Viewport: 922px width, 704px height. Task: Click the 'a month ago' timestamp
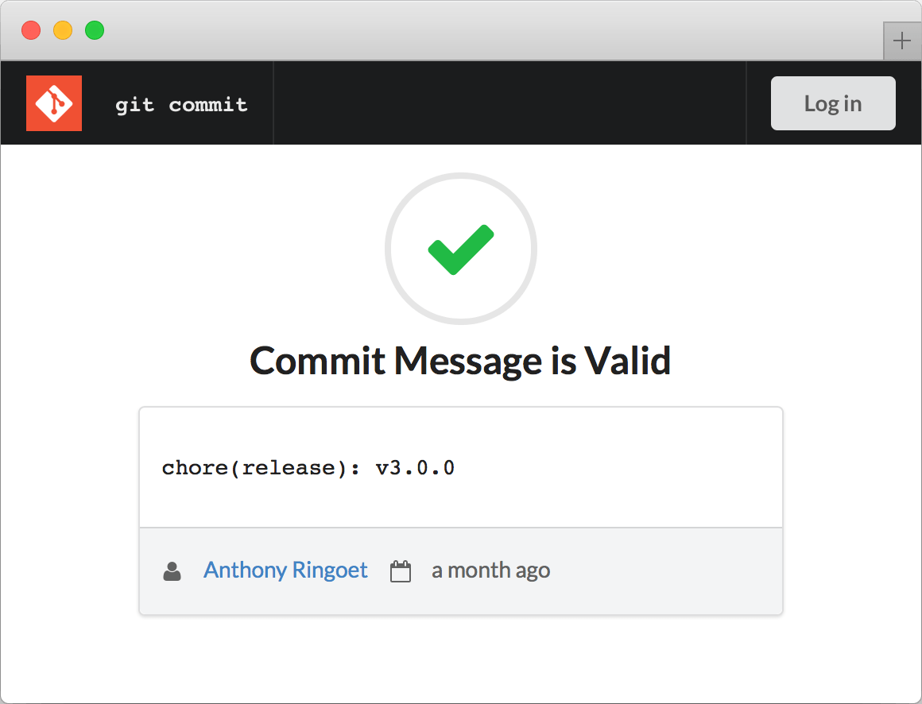[490, 570]
